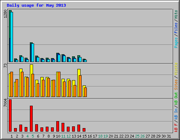Click green day label 4
This screenshot has height=140, width=180.
coord(27,136)
